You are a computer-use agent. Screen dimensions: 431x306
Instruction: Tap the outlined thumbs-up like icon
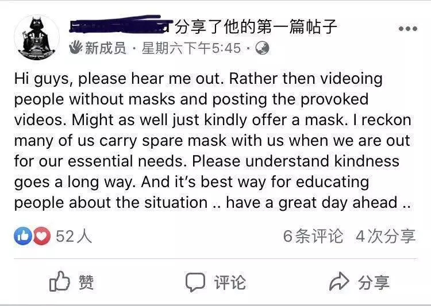coord(59,281)
